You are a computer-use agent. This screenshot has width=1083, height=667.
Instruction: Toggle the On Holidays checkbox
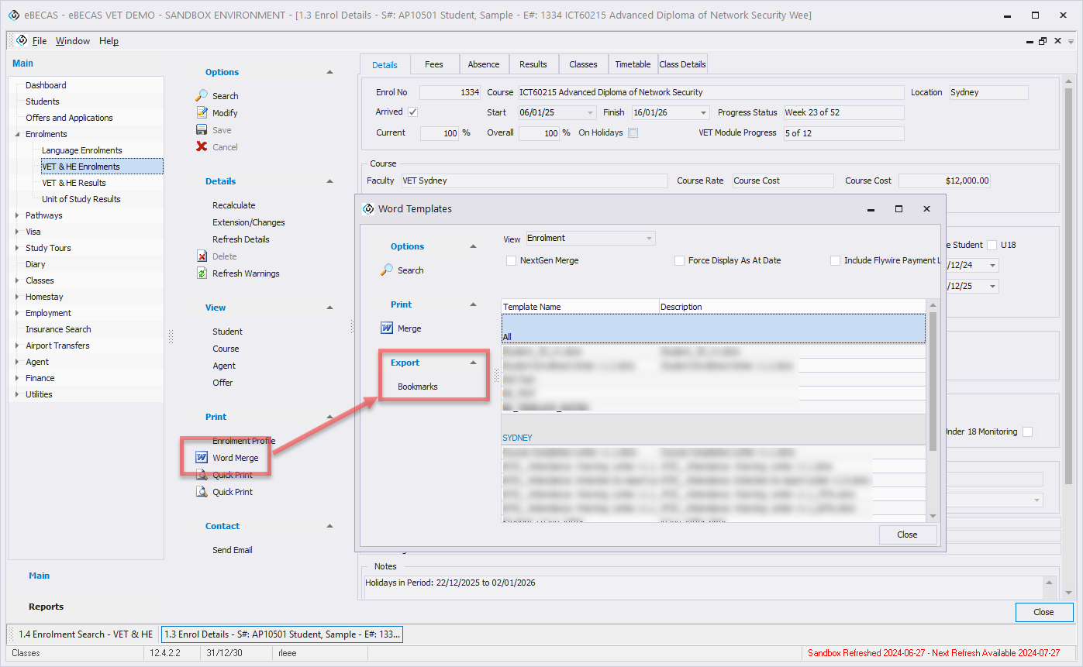(x=633, y=133)
